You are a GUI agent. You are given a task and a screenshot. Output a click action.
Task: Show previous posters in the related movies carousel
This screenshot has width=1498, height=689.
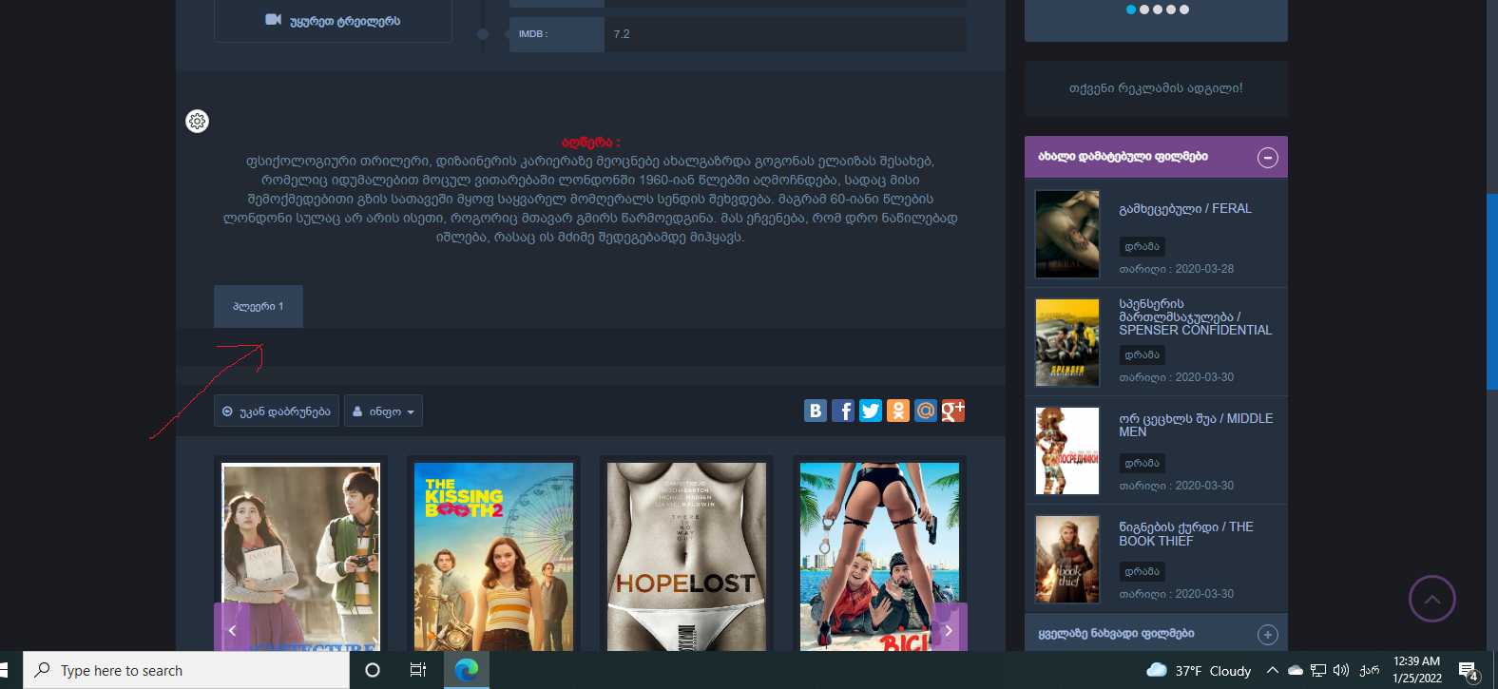coord(232,628)
